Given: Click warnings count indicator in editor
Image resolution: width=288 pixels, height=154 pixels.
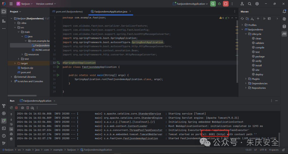Looking at the screenshot, I should click(x=222, y=18).
